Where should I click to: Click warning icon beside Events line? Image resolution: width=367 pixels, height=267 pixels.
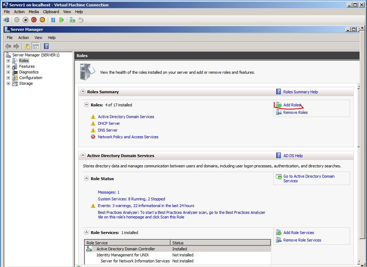(x=93, y=206)
